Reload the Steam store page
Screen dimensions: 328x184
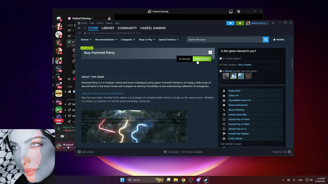pyautogui.click(x=79, y=33)
